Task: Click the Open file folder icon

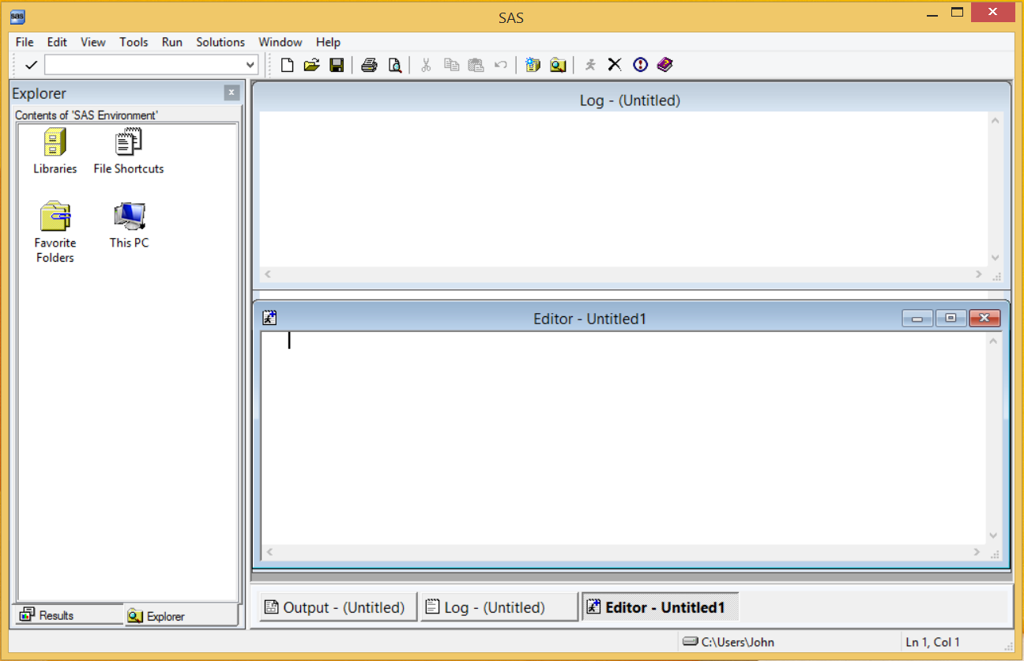Action: point(311,65)
